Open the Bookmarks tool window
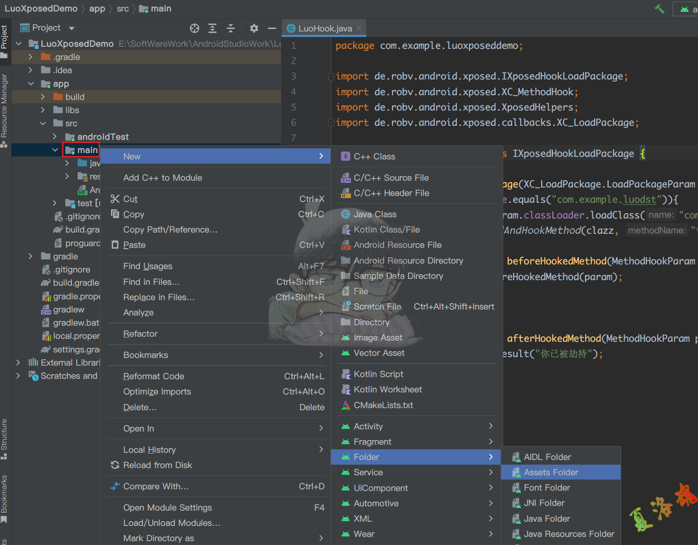 click(4, 495)
